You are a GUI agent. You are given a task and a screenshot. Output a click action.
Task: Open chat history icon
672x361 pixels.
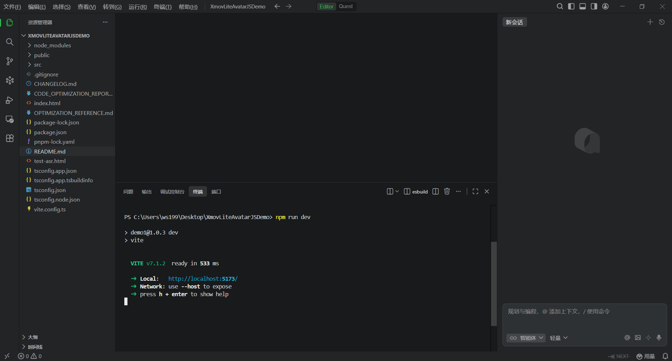point(662,22)
